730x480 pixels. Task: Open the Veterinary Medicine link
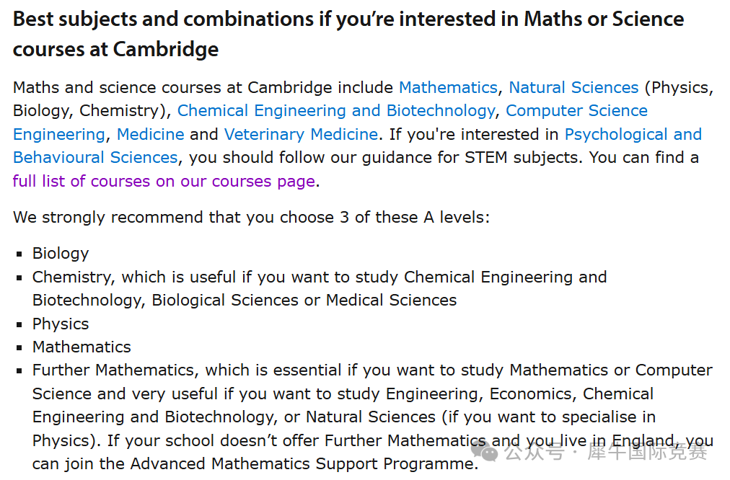pos(302,135)
